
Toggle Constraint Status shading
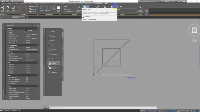(x=67, y=12)
